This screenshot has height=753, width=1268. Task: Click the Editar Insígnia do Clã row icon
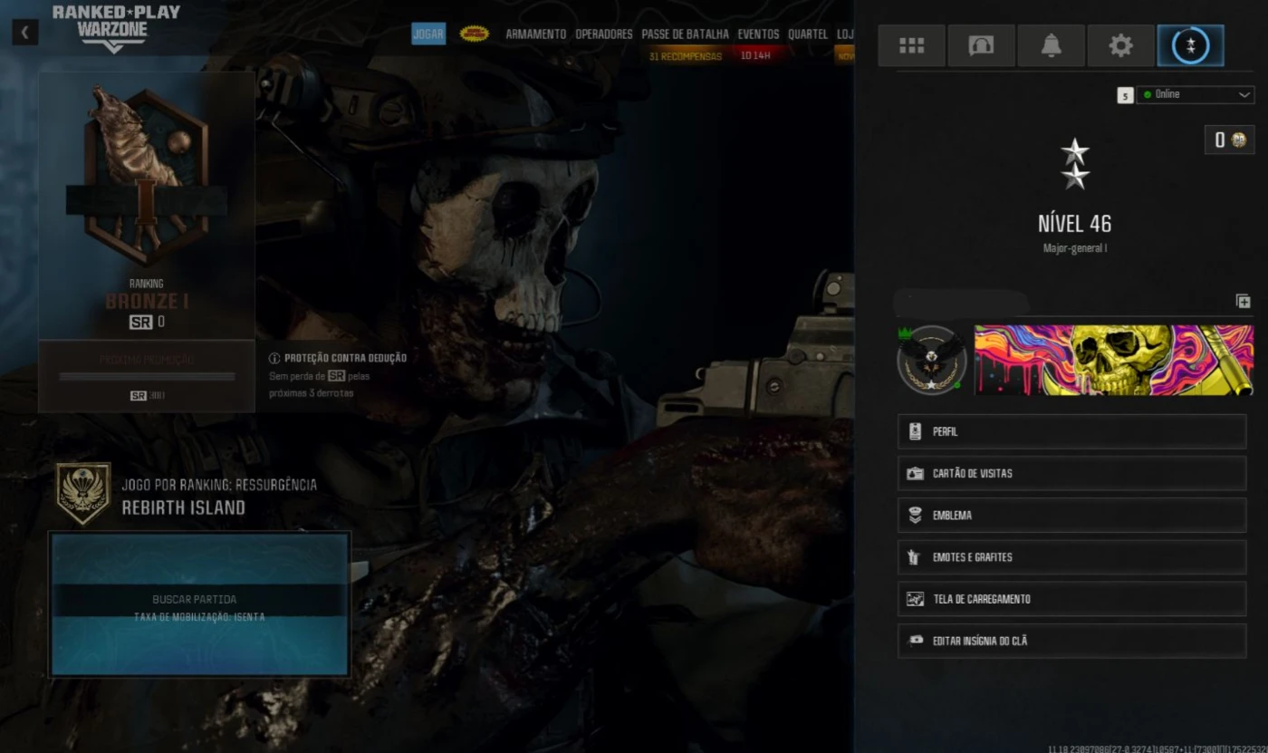915,641
